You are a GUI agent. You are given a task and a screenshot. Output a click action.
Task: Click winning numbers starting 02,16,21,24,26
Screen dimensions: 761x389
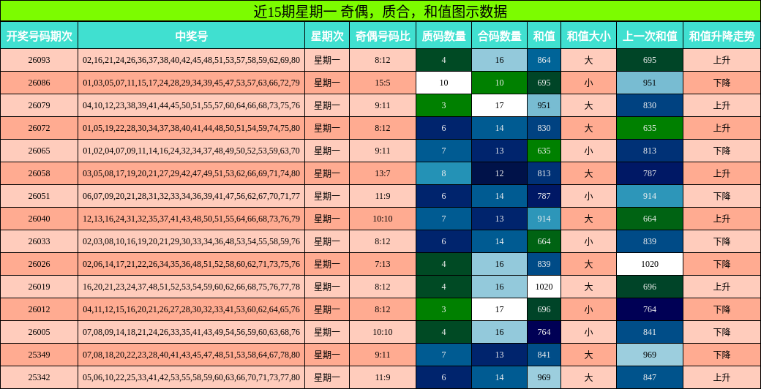191,60
